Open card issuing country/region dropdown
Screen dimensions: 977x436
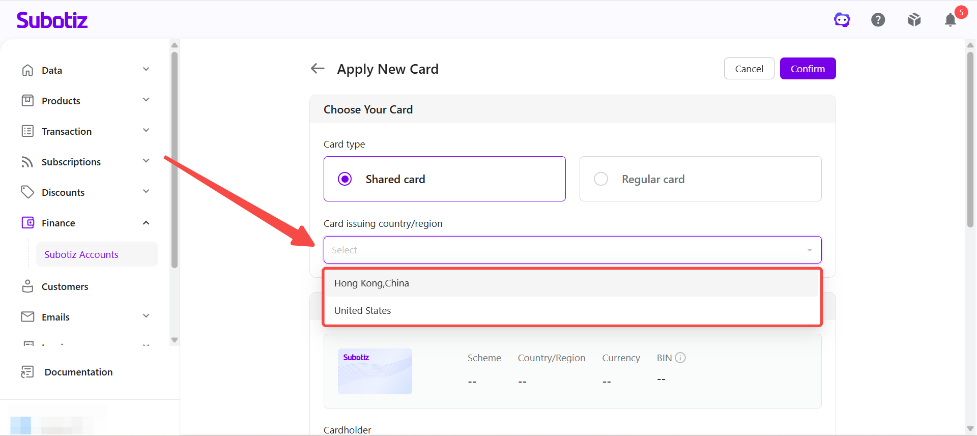coord(572,250)
